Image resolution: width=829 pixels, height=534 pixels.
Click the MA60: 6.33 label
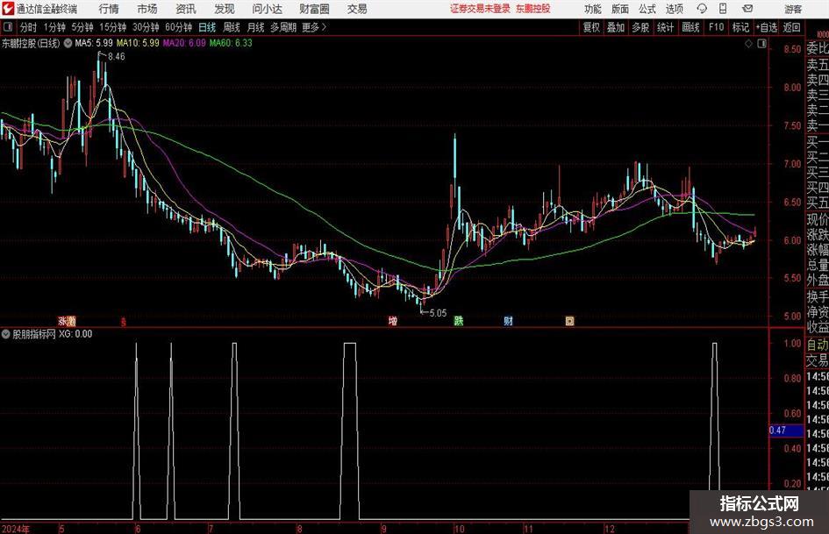point(231,43)
